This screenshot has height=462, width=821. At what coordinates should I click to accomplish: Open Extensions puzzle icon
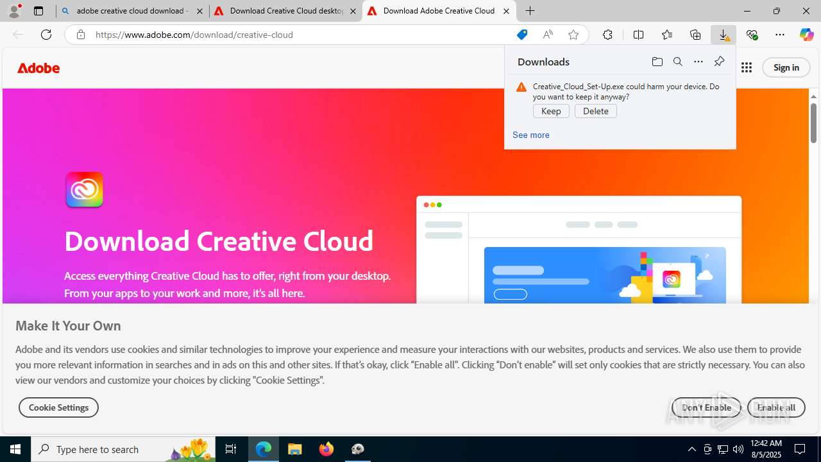click(607, 35)
